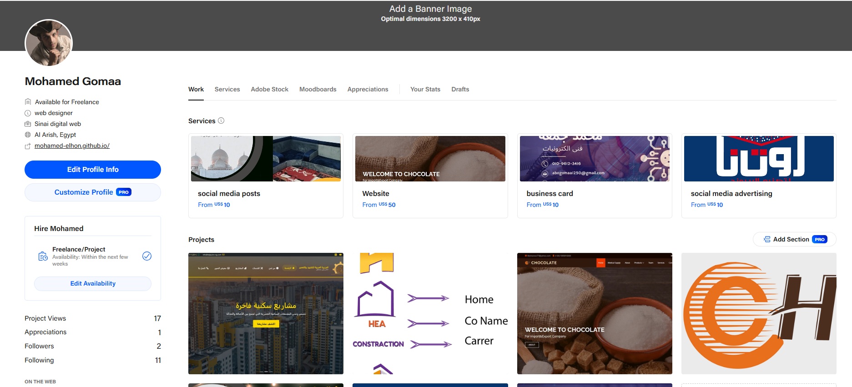Open the orange CH logo project
The width and height of the screenshot is (852, 387).
point(758,313)
